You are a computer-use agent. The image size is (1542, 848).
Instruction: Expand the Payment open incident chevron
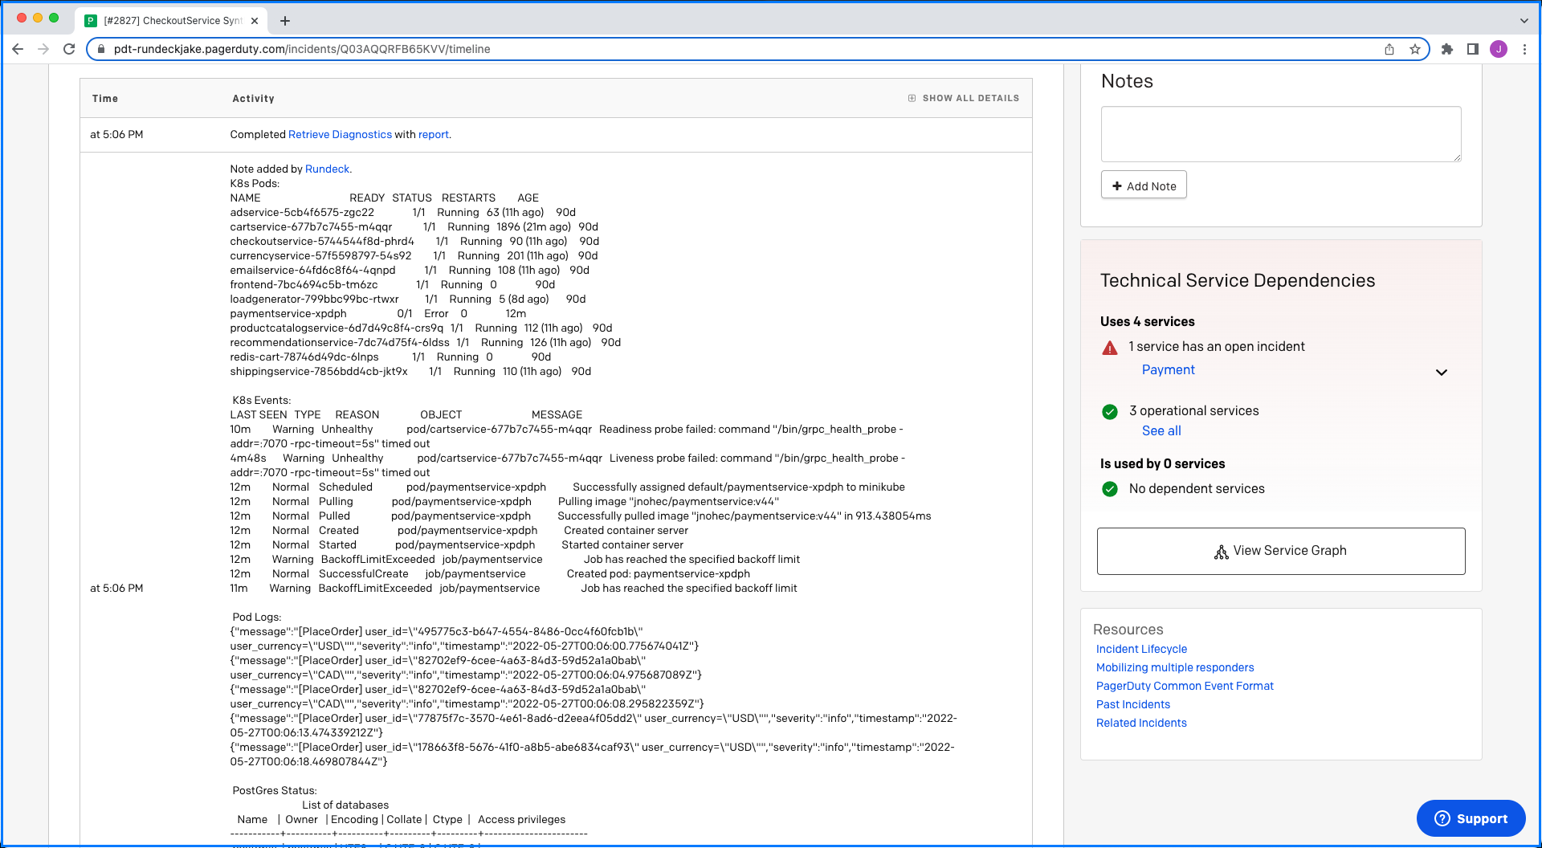[1442, 373]
